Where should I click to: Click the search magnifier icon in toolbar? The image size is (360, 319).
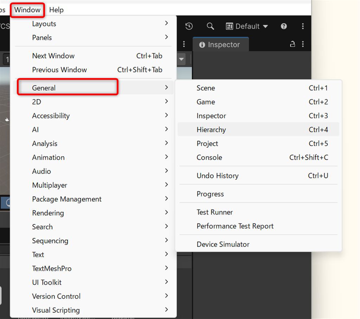[210, 26]
